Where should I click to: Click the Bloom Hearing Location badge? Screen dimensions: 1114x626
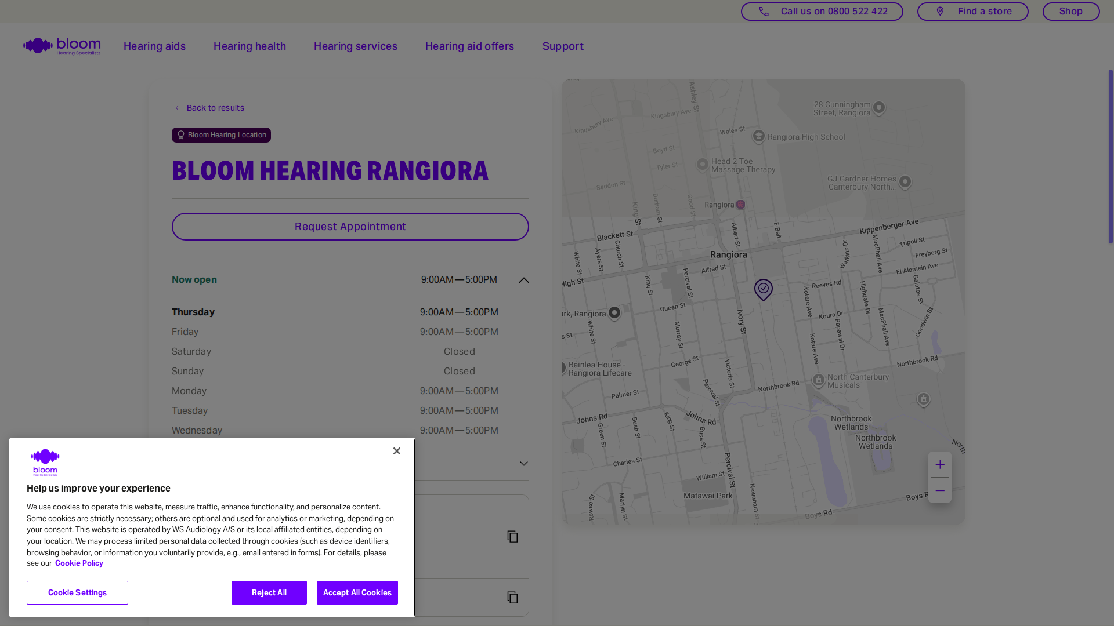pos(221,135)
